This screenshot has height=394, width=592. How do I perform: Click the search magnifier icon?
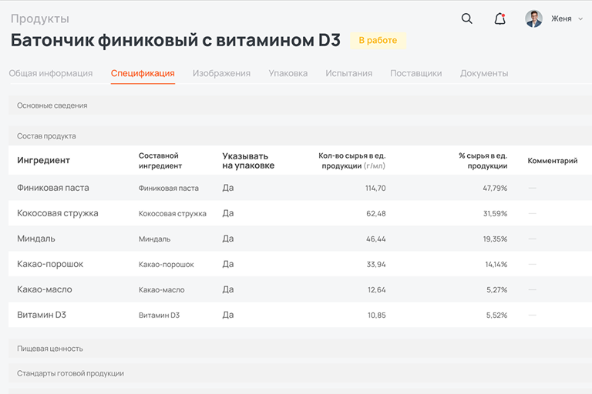(x=466, y=19)
